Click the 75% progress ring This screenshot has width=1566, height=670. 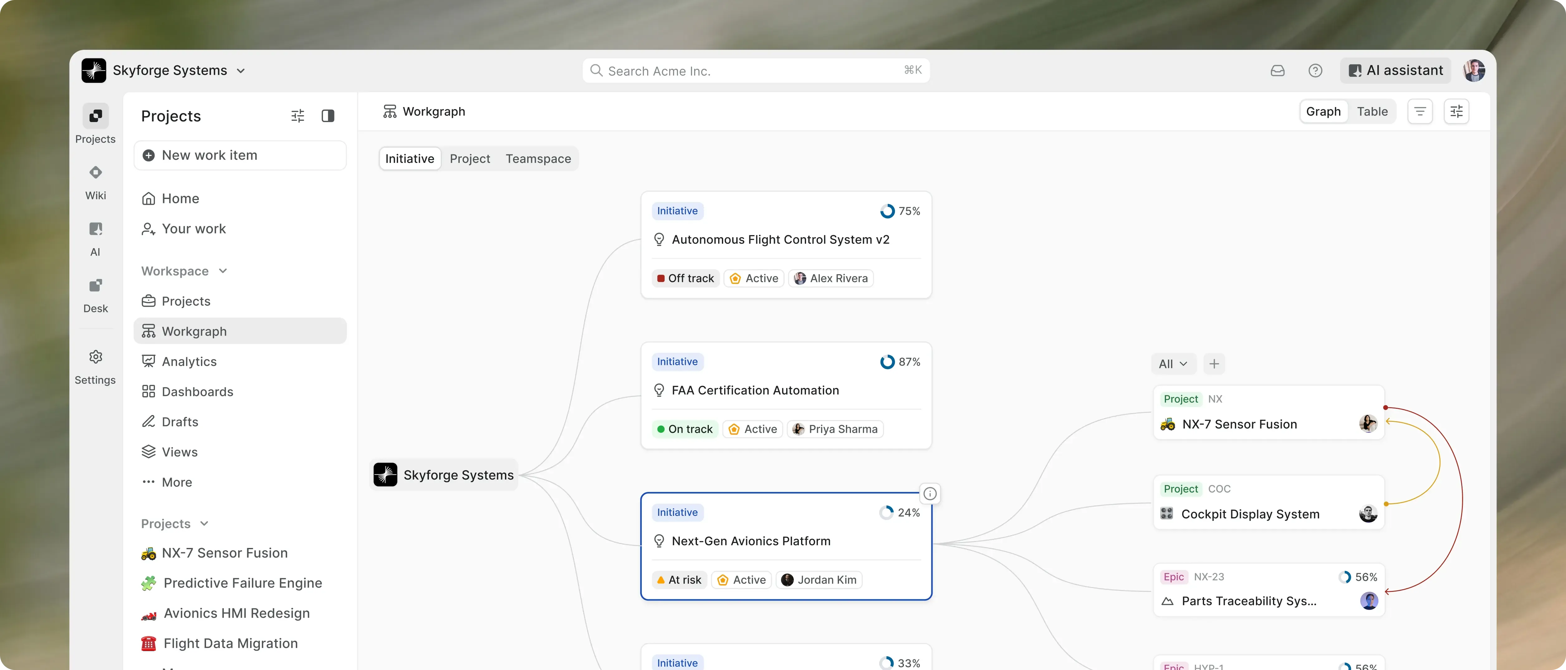coord(887,211)
